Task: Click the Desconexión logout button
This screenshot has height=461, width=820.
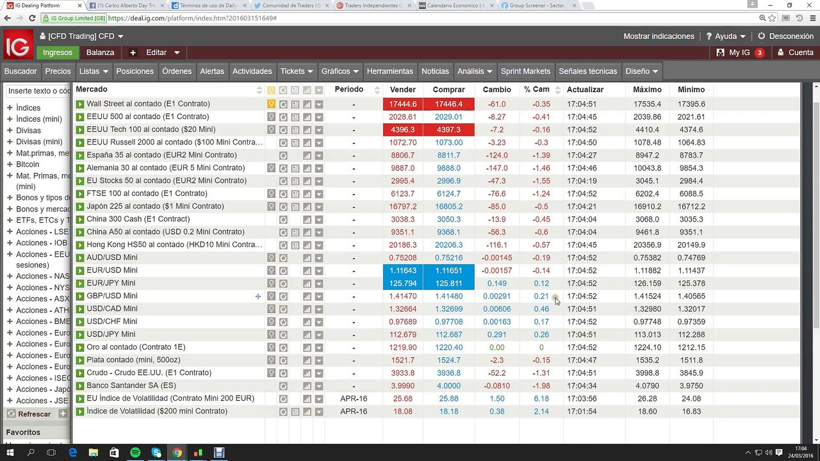Action: (785, 36)
